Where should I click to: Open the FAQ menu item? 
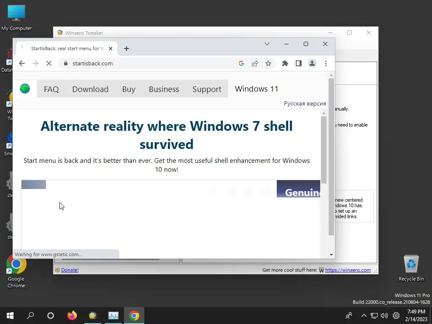(51, 89)
